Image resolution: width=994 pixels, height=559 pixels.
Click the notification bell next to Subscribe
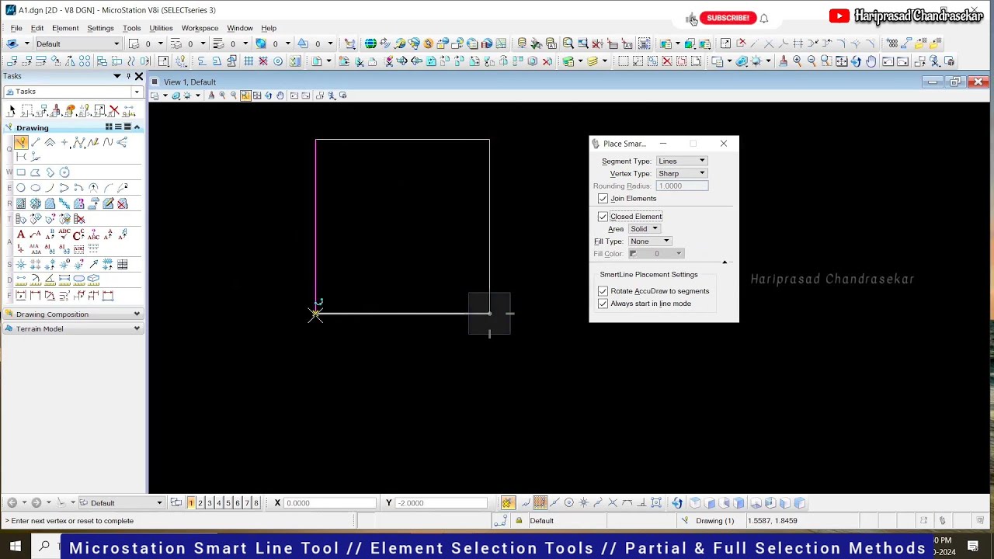point(764,18)
